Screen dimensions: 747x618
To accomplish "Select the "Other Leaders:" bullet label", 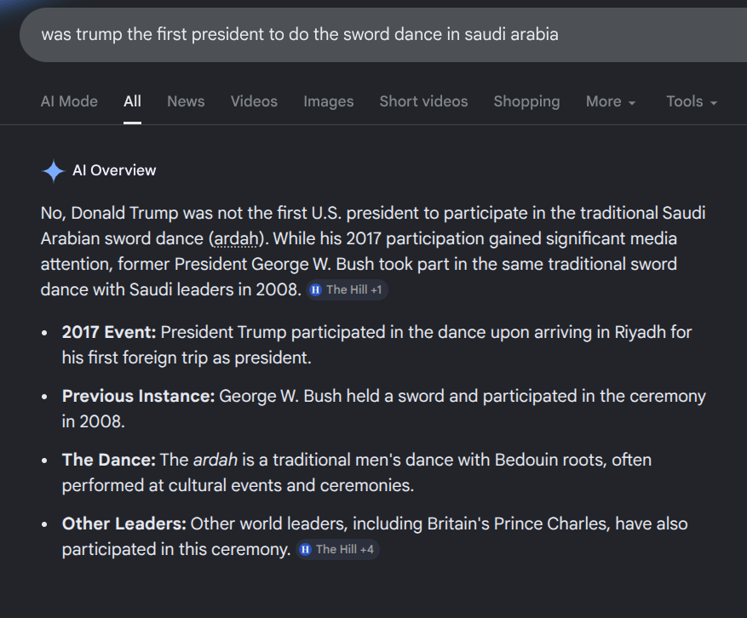I will 124,524.
